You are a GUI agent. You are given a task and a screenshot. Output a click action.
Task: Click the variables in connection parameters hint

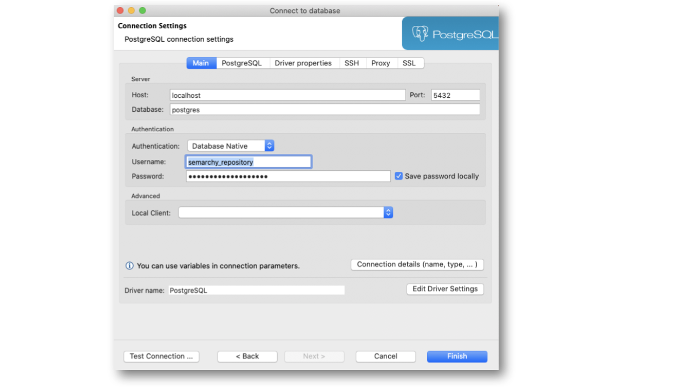(218, 266)
